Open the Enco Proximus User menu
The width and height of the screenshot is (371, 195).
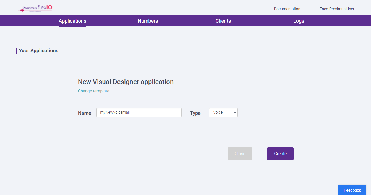(337, 9)
